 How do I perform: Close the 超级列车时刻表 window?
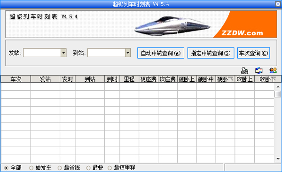coord(278,4)
